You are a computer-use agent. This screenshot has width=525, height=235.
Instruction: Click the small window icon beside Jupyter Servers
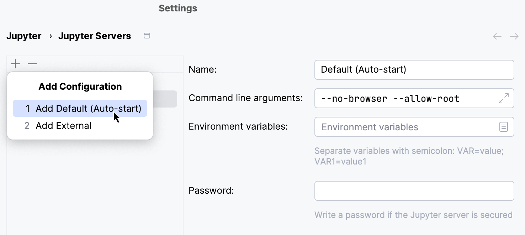[147, 36]
